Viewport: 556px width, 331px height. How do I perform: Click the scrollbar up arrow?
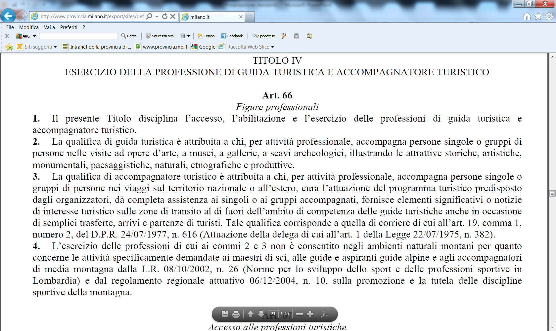tap(552, 56)
